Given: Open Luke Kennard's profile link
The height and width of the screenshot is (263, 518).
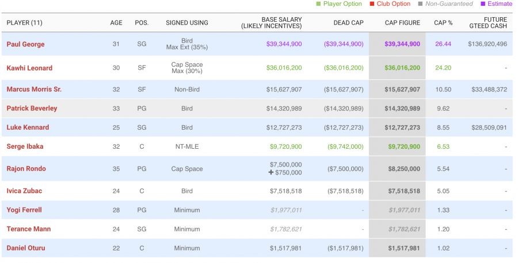Looking at the screenshot, I should coord(28,127).
